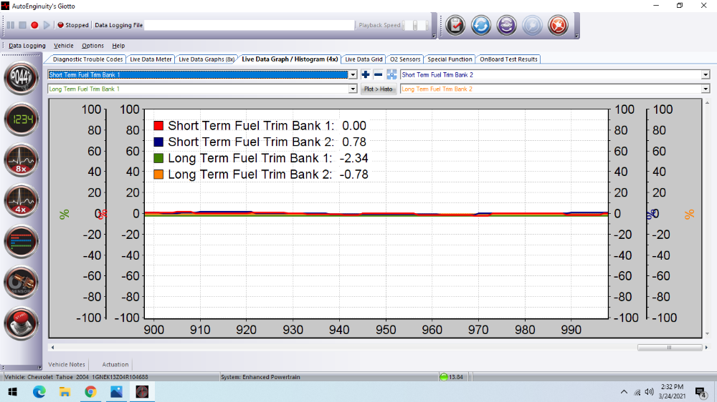Click the green 1234 live data meter icon

(x=21, y=119)
